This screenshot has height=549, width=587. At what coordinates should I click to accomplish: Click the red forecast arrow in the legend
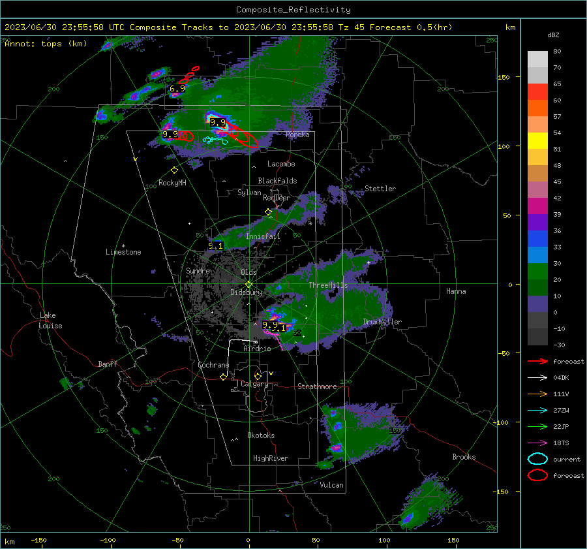tap(537, 361)
